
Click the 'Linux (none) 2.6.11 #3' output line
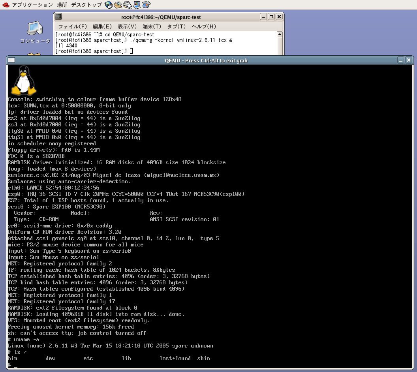click(x=110, y=346)
